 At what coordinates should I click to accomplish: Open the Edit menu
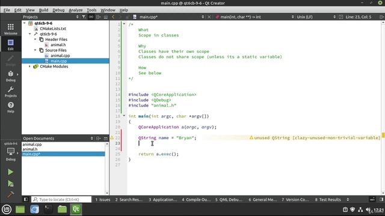coord(17,10)
